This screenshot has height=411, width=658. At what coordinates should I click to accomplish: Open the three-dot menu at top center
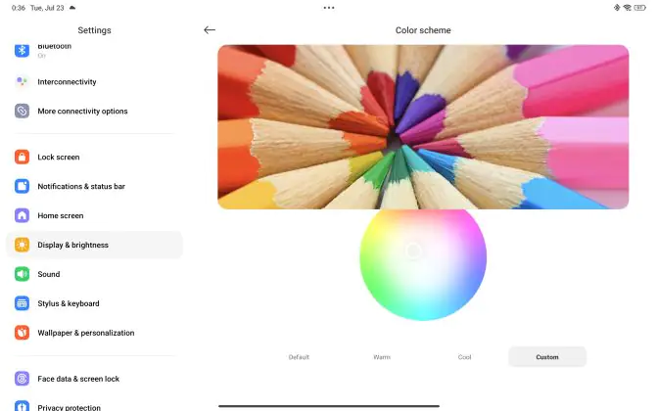click(x=329, y=8)
